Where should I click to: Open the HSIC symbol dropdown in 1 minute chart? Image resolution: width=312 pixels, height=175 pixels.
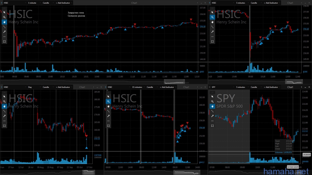pyautogui.click(x=15, y=3)
